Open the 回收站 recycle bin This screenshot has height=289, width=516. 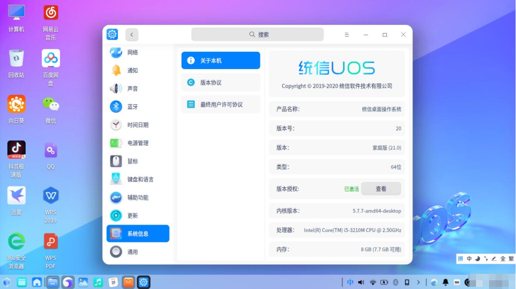coord(16,64)
